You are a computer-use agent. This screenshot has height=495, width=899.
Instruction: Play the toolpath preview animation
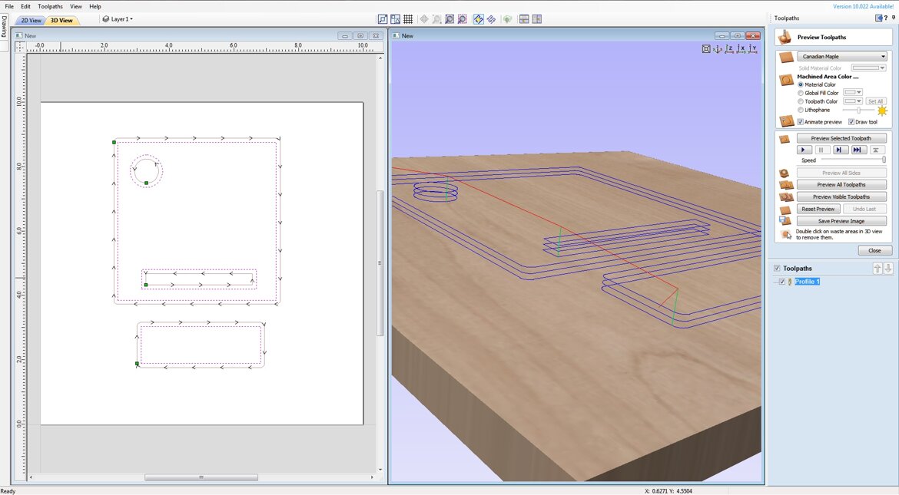[x=804, y=150]
